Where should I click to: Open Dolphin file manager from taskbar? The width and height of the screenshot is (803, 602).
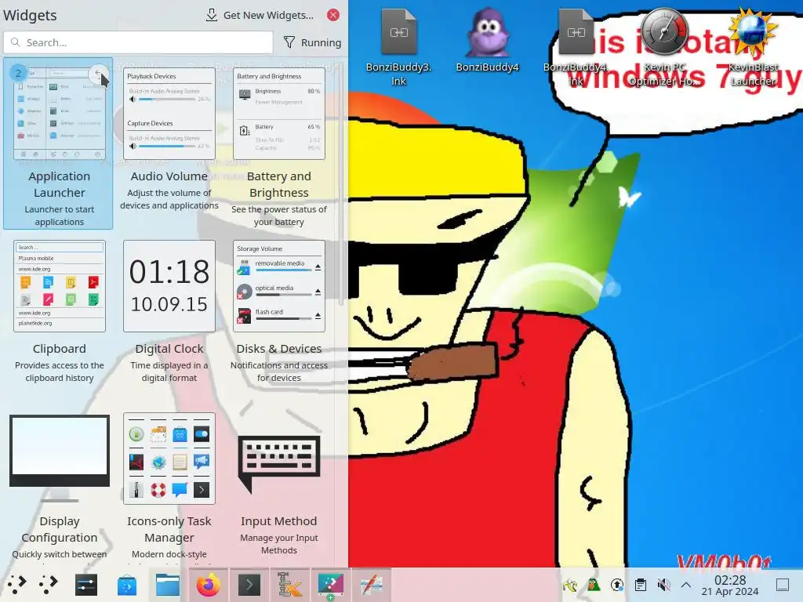[168, 585]
